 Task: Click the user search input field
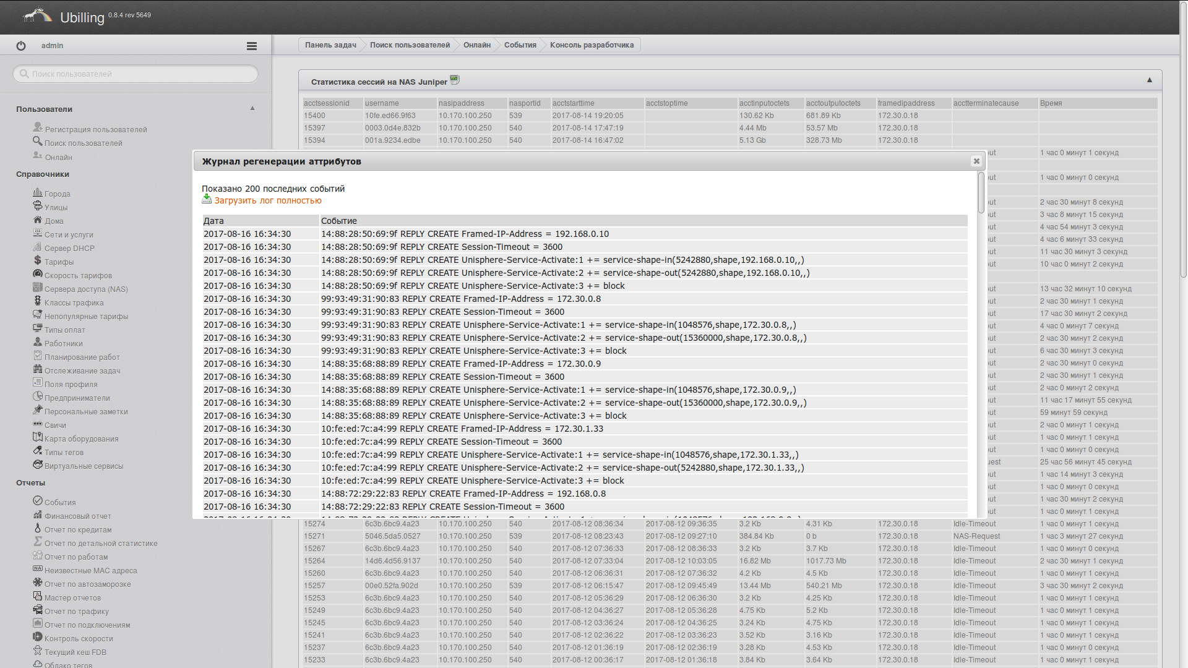click(136, 74)
